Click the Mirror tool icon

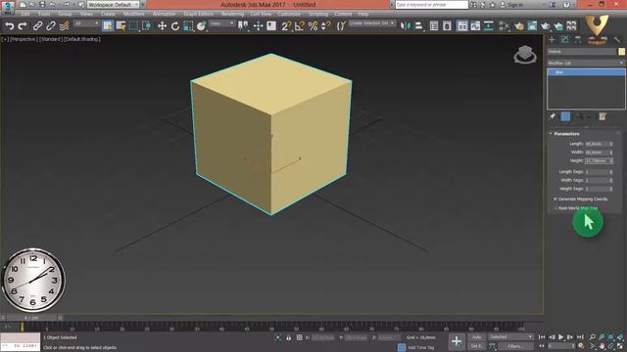click(x=405, y=26)
